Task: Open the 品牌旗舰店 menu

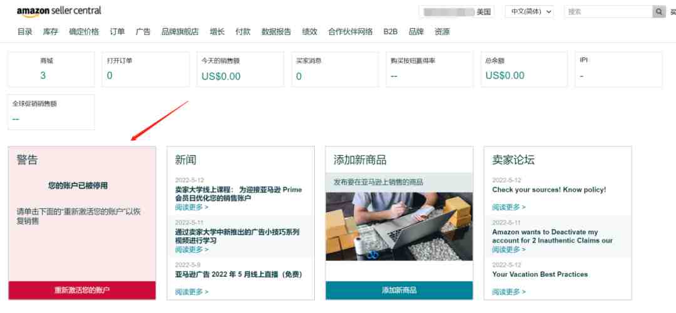Action: pyautogui.click(x=180, y=31)
